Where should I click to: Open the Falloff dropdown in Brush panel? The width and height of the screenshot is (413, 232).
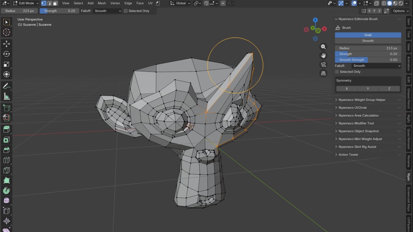[376, 66]
